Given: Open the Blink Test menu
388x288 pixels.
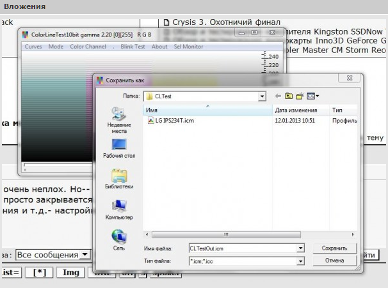Looking at the screenshot, I should tap(133, 47).
